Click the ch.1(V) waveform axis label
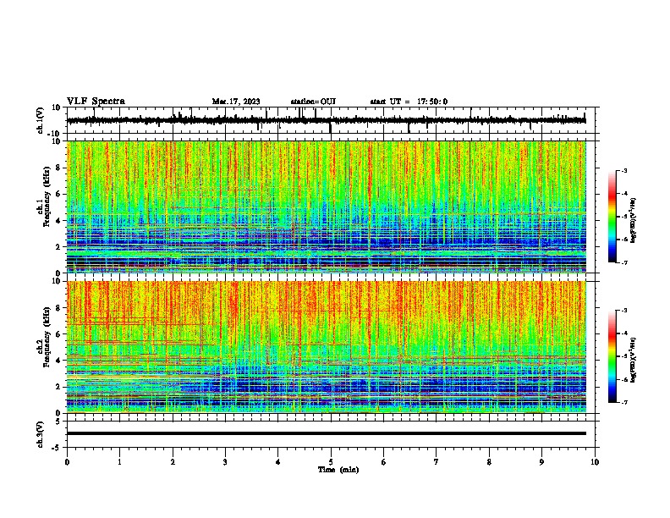 coord(41,120)
